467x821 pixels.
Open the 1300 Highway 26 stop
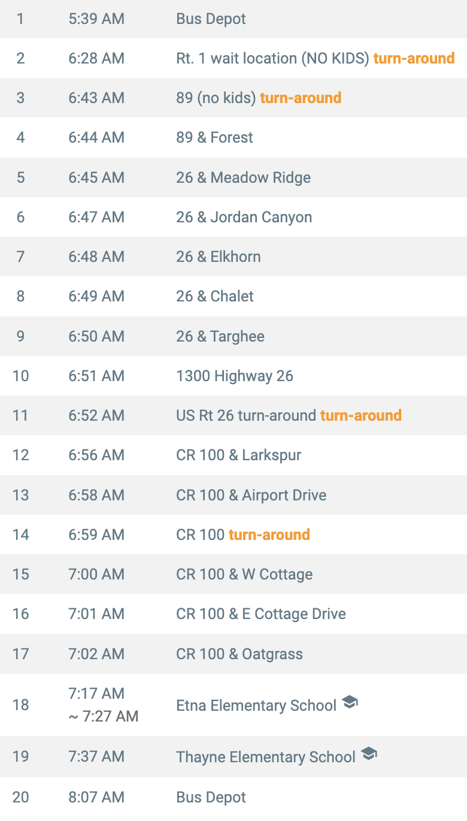(x=235, y=376)
